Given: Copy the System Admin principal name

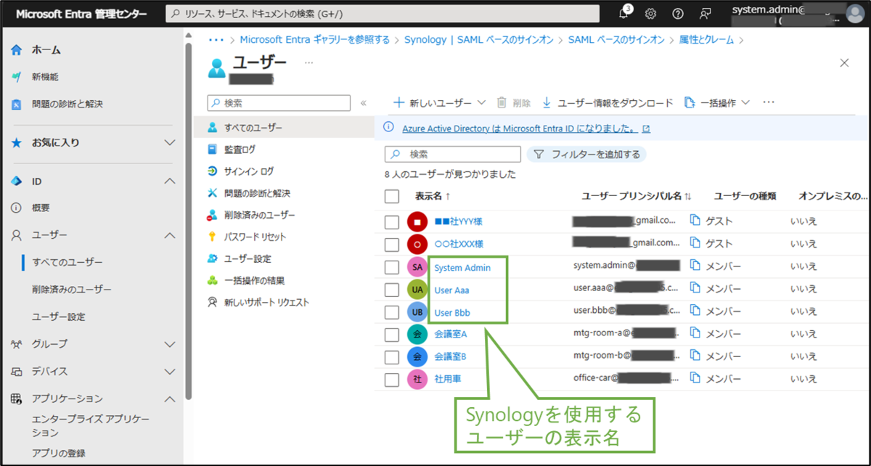Looking at the screenshot, I should [x=695, y=266].
